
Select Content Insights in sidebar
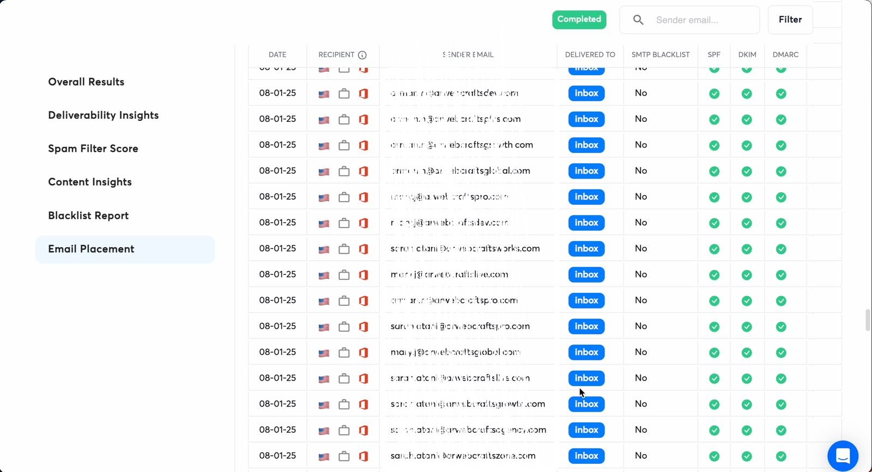tap(90, 182)
